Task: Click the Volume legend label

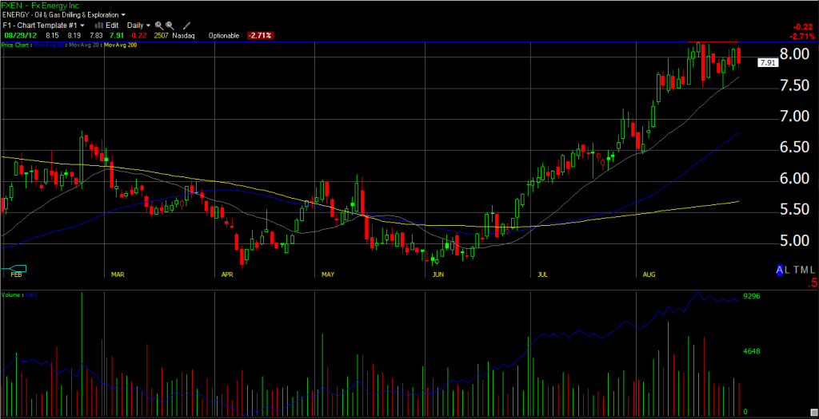Action: [x=10, y=295]
